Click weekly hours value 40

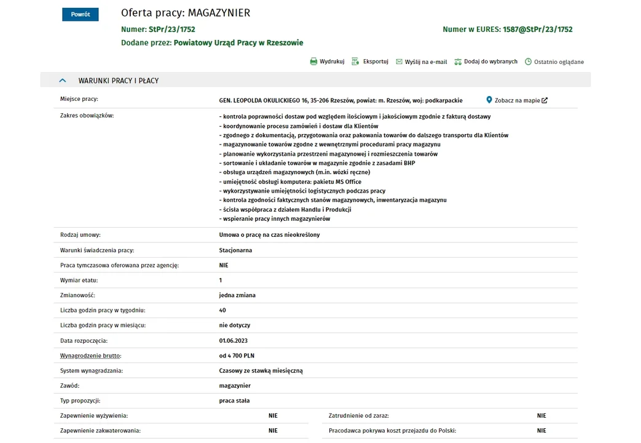pos(222,310)
